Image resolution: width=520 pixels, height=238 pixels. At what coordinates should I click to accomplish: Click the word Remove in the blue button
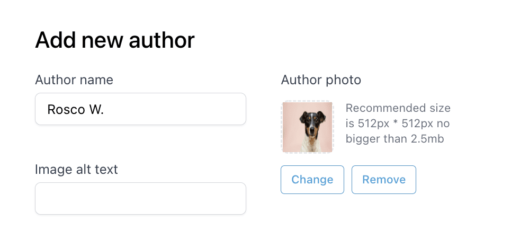[x=384, y=180]
